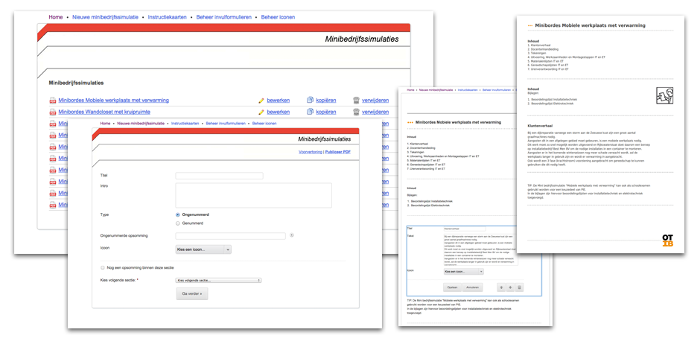Image resolution: width=700 pixels, height=350 pixels.
Task: Open 'Kies een icoon' dropdown in form window
Action: click(x=203, y=249)
